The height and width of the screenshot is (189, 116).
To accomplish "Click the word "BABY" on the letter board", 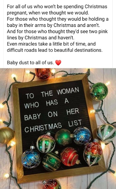I will (33, 117).
